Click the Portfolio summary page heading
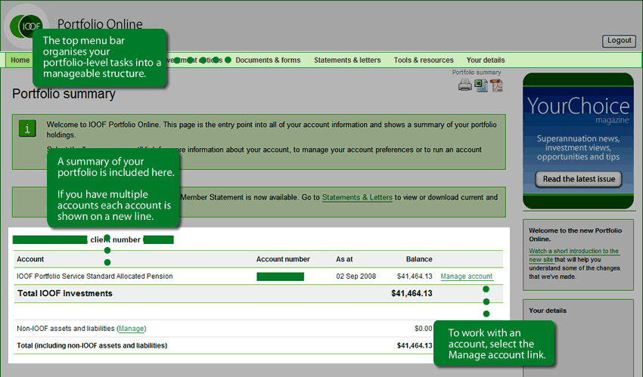 coord(64,94)
